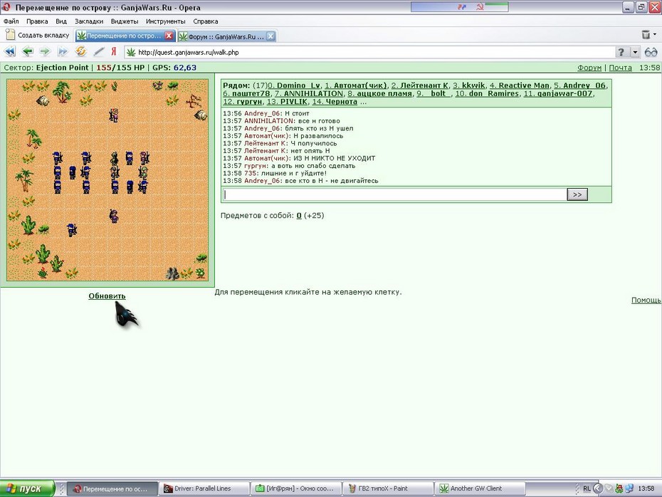Open the Форум link in the header
The height and width of the screenshot is (497, 662).
click(589, 68)
